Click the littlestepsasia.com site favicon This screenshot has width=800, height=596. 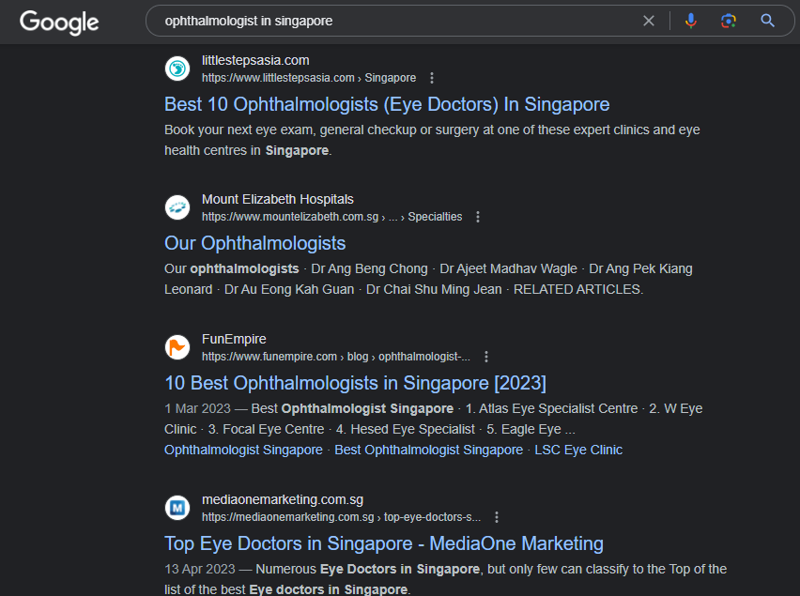pyautogui.click(x=177, y=69)
